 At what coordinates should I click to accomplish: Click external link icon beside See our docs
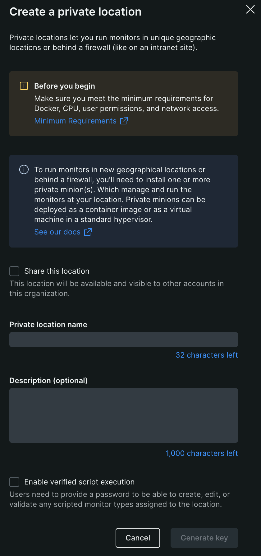coord(88,232)
